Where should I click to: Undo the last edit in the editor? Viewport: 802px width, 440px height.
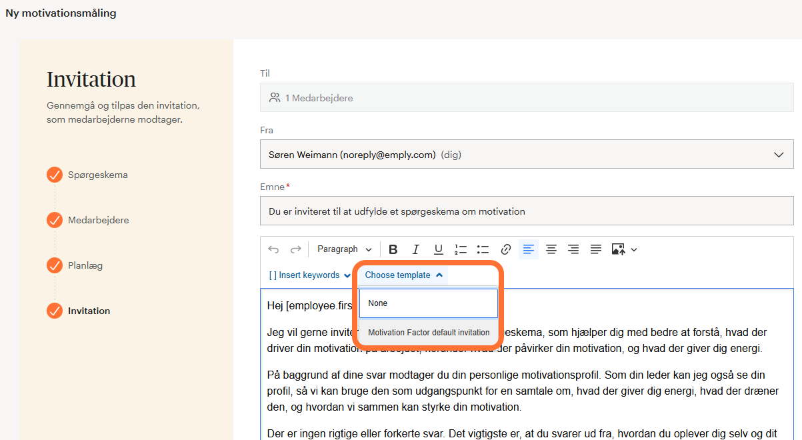pyautogui.click(x=273, y=249)
